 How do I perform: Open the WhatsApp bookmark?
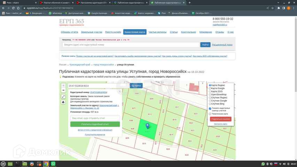[55, 13]
